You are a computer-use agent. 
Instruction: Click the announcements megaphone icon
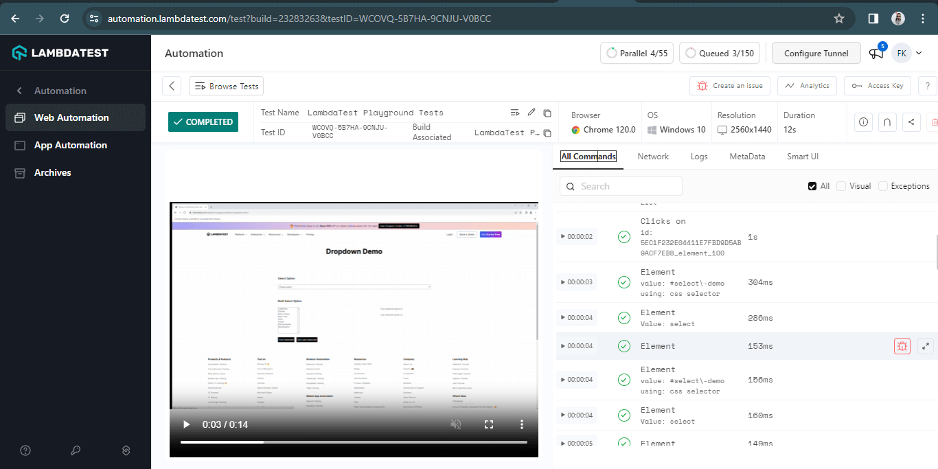pos(876,54)
